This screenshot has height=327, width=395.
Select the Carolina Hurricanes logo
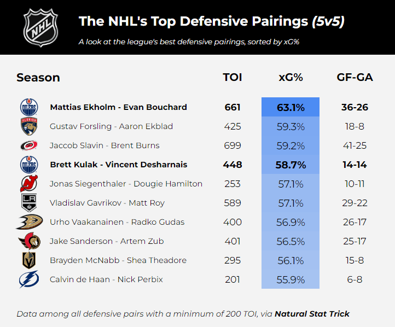(28, 145)
